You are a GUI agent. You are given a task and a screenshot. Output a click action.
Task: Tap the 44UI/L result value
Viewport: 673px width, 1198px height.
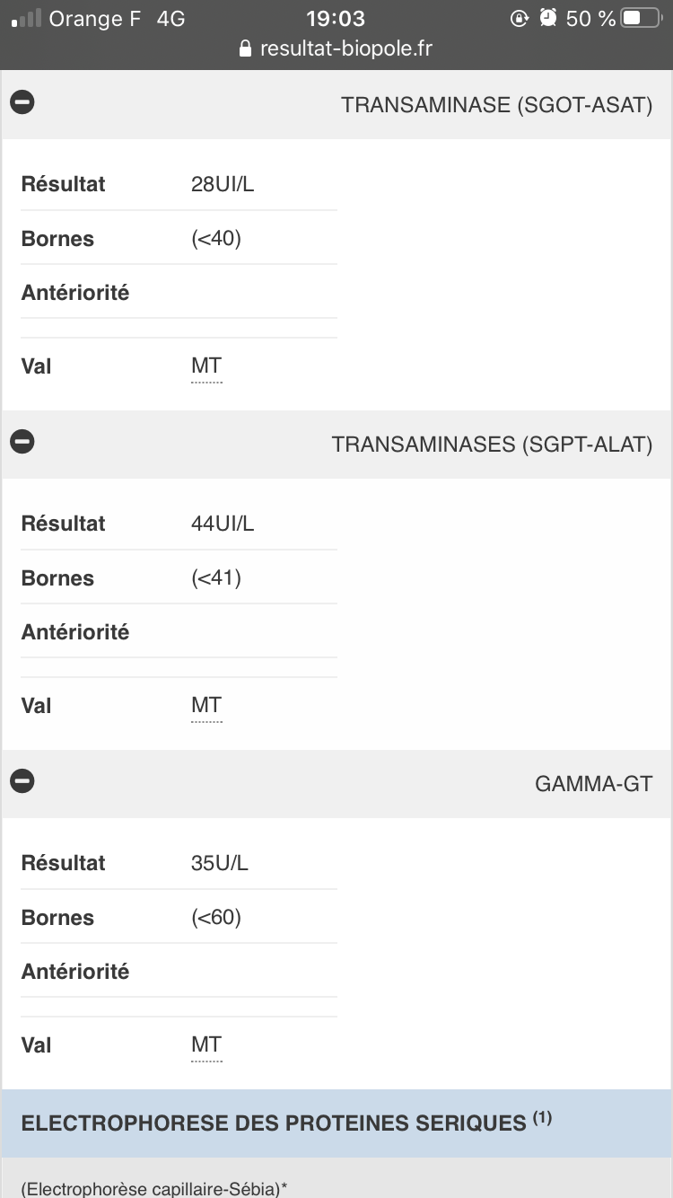223,524
